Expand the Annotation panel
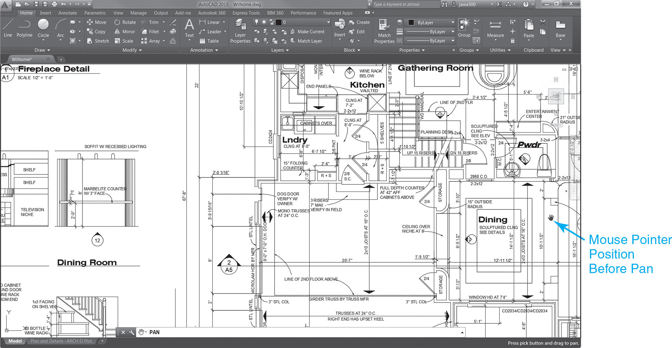Viewport: 672px width, 348px height. (x=204, y=50)
